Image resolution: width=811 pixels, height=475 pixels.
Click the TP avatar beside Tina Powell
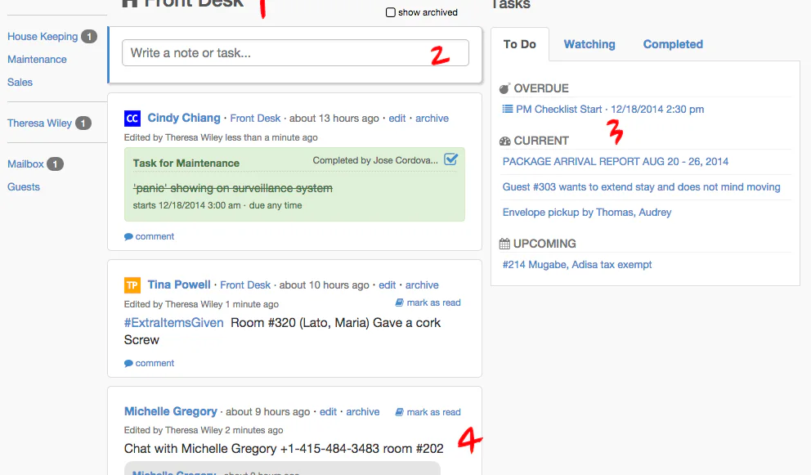pos(132,285)
